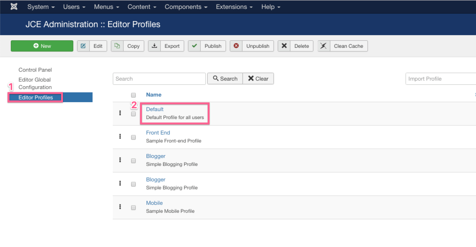Click 'JCE Administration :: Editor Profiles' title
This screenshot has width=476, height=247.
pos(93,24)
